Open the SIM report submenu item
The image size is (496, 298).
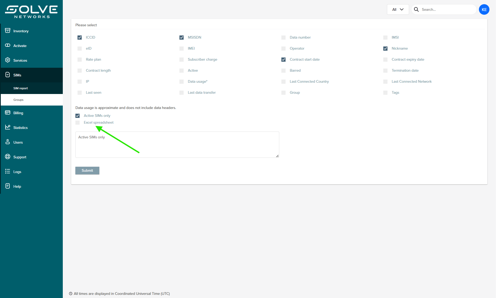tap(20, 88)
